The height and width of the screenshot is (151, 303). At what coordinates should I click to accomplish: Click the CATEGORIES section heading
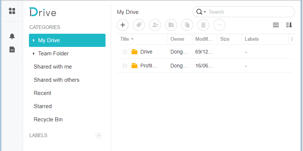pyautogui.click(x=45, y=27)
